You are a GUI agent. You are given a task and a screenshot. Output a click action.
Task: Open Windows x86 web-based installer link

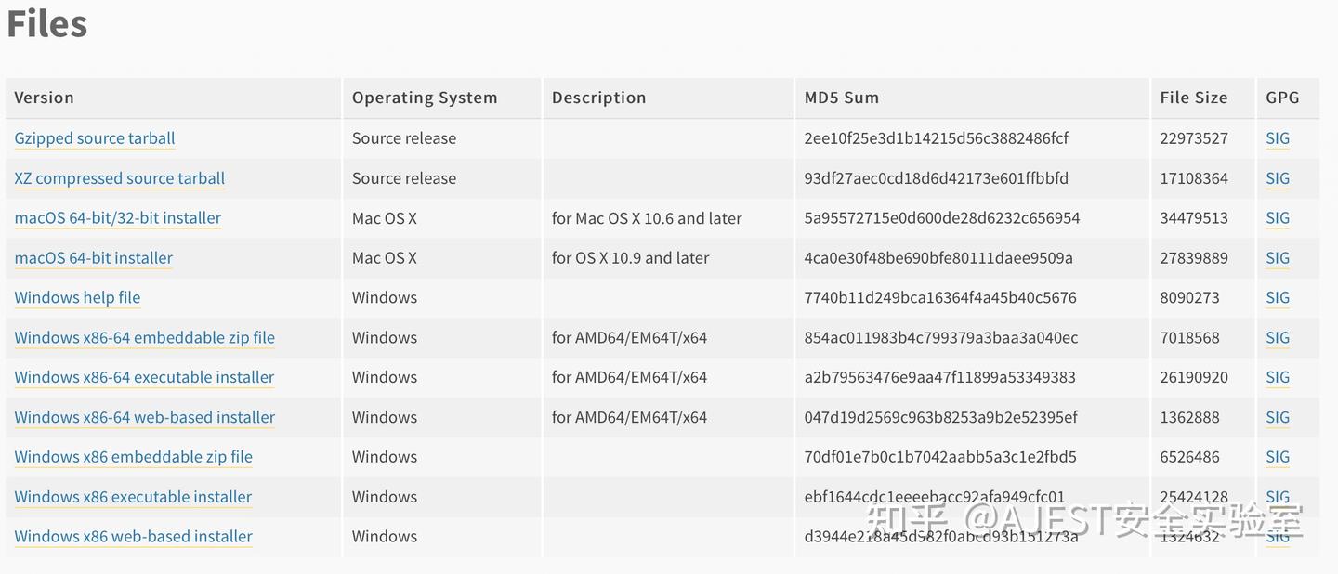pos(134,536)
